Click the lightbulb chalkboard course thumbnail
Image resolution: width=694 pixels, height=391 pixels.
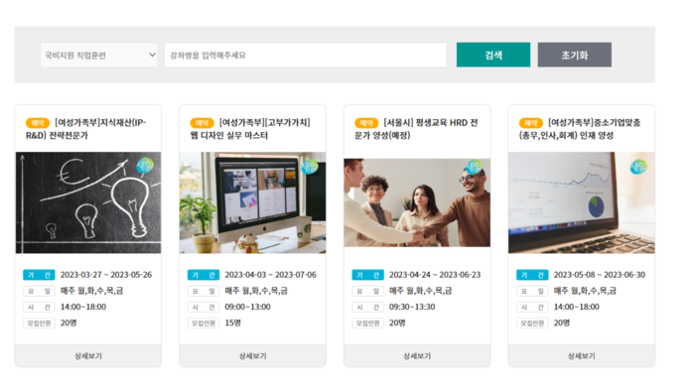(88, 202)
